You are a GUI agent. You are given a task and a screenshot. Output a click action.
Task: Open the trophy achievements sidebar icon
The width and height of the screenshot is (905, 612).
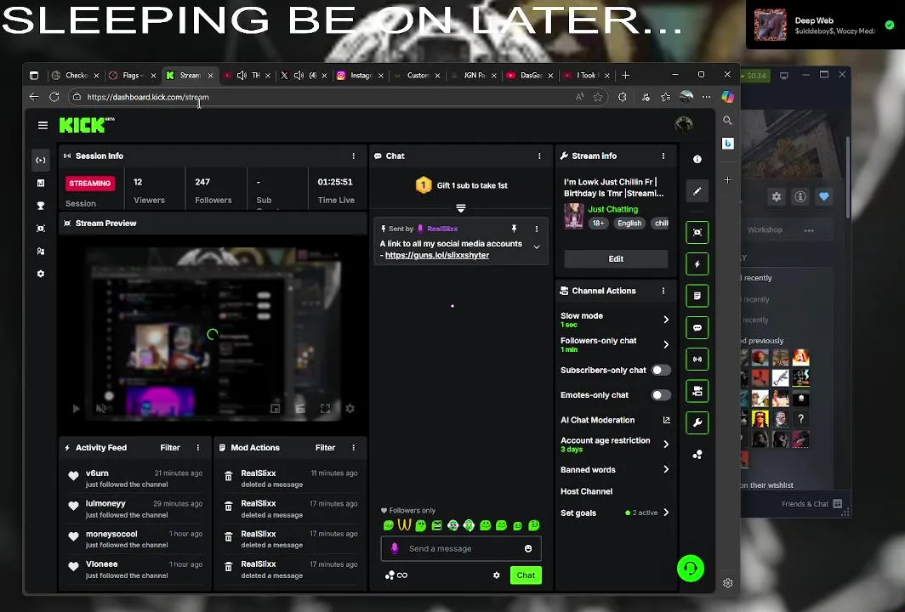41,206
